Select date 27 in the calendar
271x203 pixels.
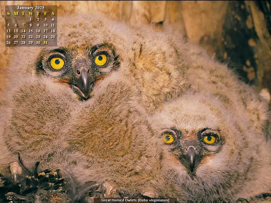(16, 43)
